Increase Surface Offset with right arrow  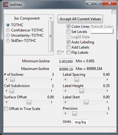tap(52, 102)
